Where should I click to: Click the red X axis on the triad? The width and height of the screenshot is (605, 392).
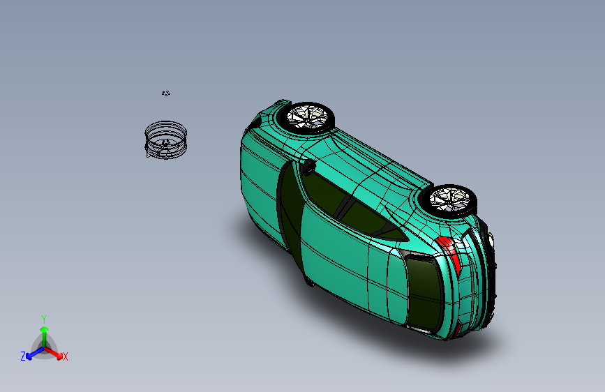54,353
